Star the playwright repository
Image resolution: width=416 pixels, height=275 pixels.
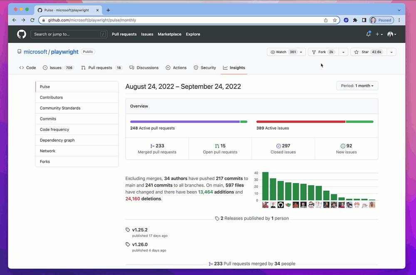click(369, 52)
